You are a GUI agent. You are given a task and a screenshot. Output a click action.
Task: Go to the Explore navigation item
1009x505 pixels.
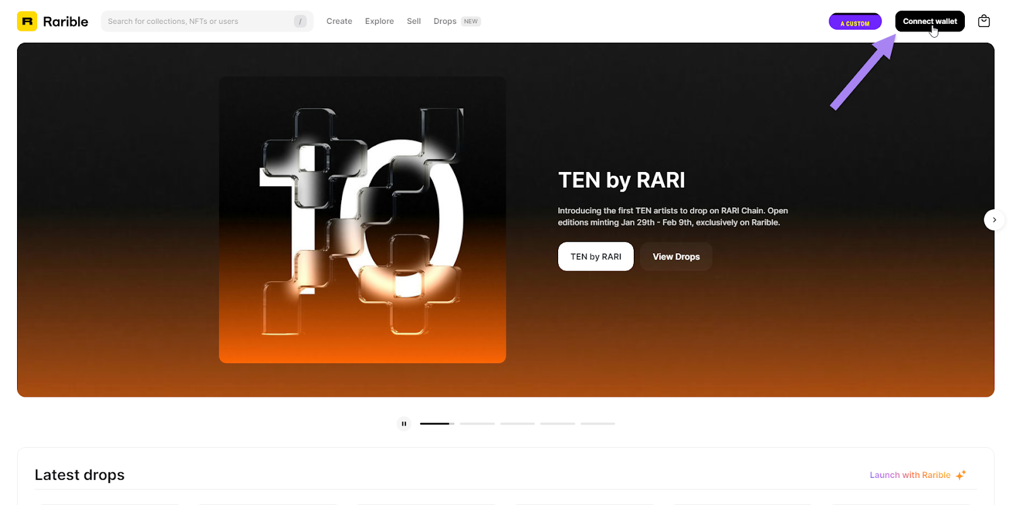379,21
